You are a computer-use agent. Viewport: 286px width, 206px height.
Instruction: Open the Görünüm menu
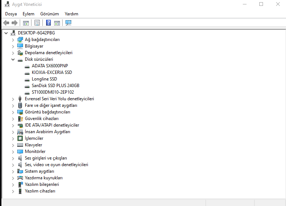pyautogui.click(x=49, y=14)
